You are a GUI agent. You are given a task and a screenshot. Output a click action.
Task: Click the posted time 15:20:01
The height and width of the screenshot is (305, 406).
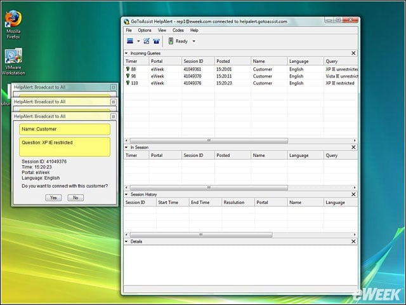tap(224, 69)
